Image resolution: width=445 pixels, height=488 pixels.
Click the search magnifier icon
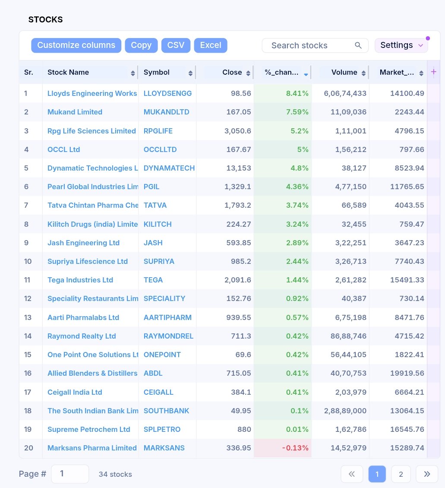pos(358,45)
